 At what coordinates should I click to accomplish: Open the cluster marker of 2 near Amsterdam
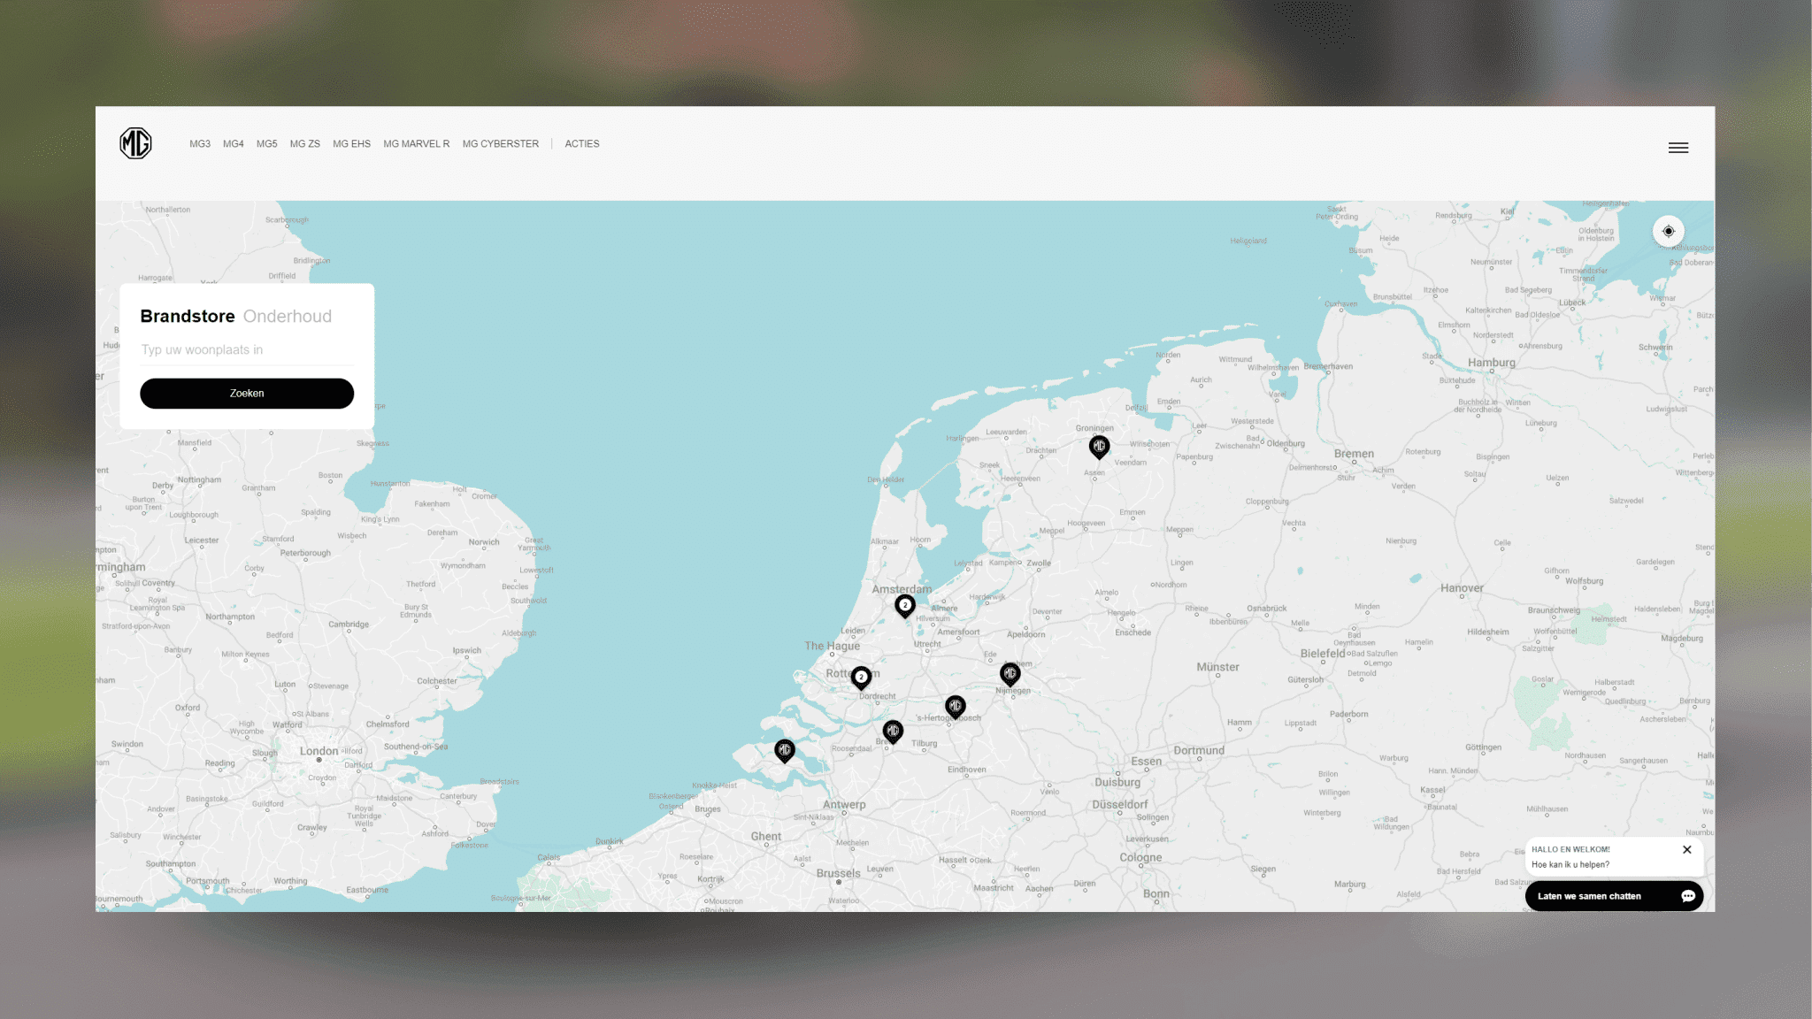tap(904, 606)
